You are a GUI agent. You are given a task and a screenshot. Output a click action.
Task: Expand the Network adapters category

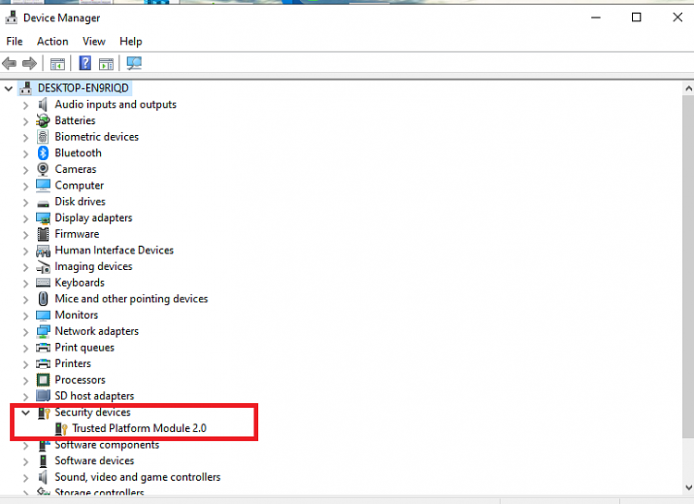[x=25, y=332]
